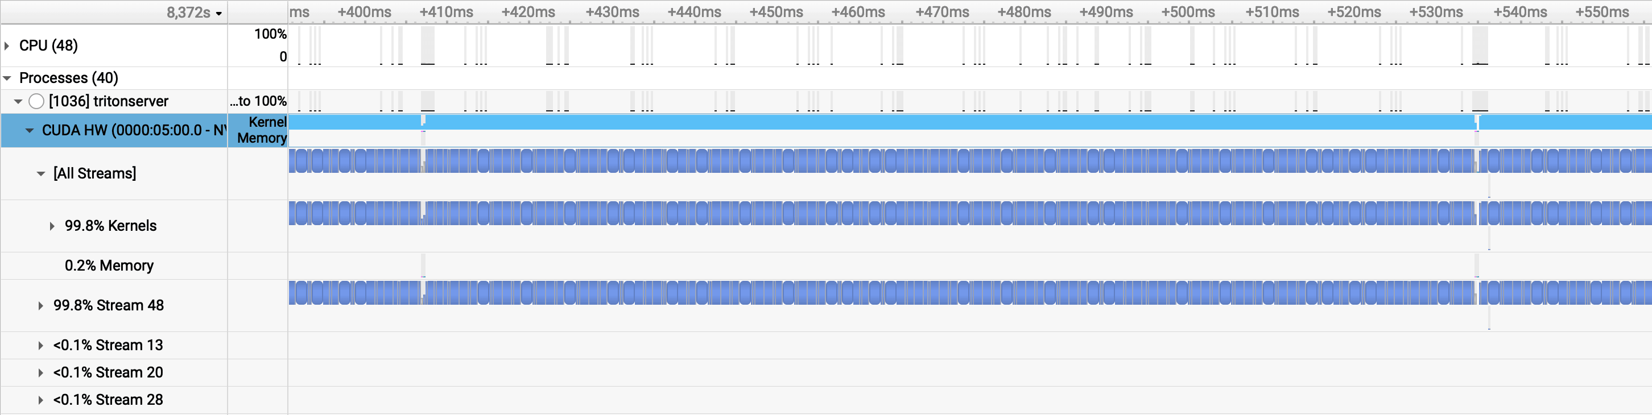Expand the CPU (48) row

click(7, 45)
